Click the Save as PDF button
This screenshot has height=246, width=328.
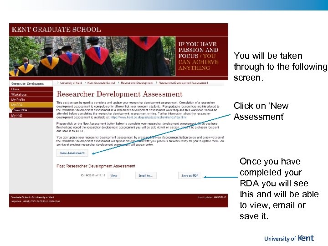click(190, 175)
